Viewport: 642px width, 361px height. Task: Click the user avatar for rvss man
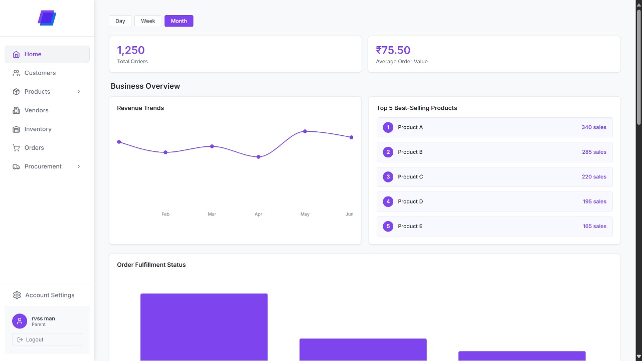pos(19,321)
